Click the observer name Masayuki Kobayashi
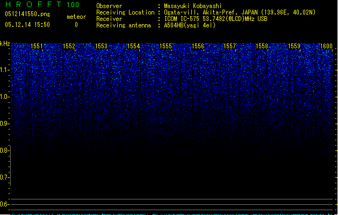The width and height of the screenshot is (338, 215). (x=193, y=6)
